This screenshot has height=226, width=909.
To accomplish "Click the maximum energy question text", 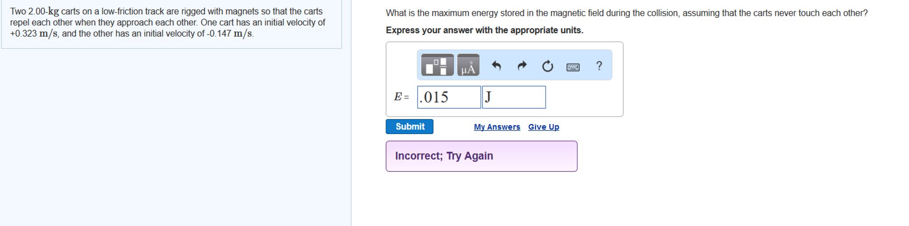I will click(626, 13).
